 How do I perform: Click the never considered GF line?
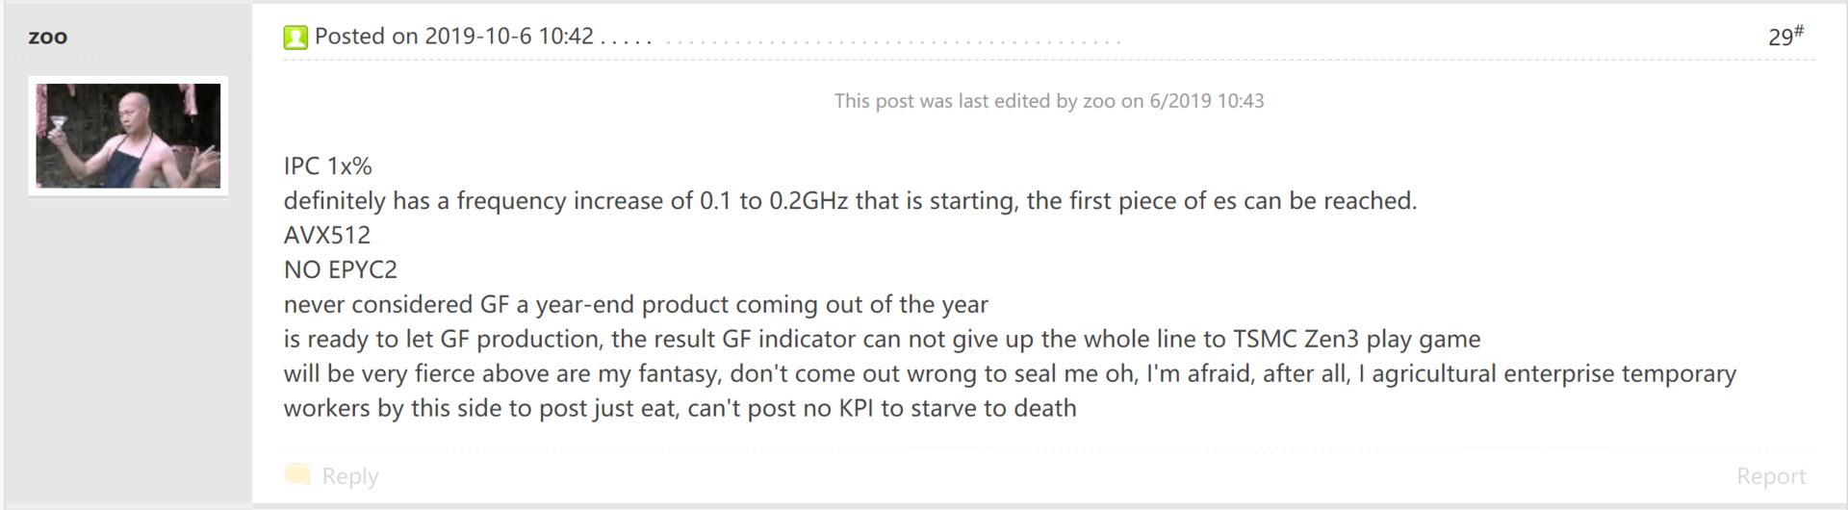[636, 304]
